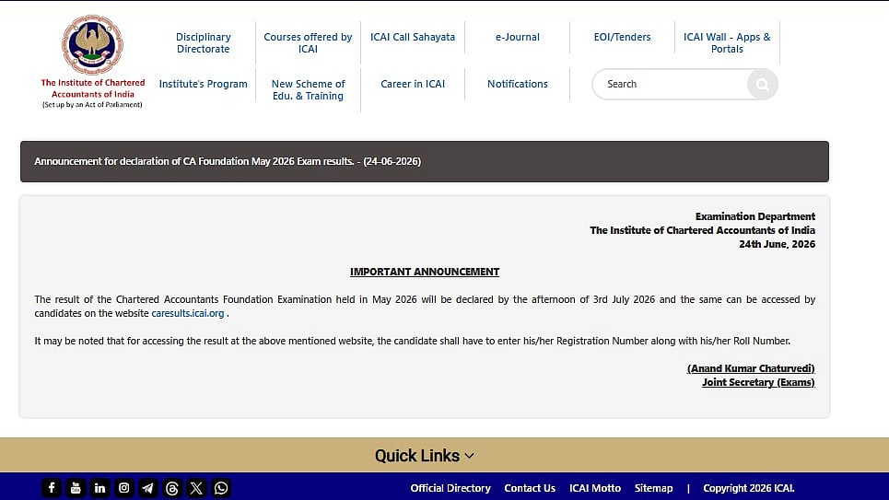The image size is (889, 500).
Task: Open ICAI WhatsApp channel icon
Action: [x=221, y=487]
